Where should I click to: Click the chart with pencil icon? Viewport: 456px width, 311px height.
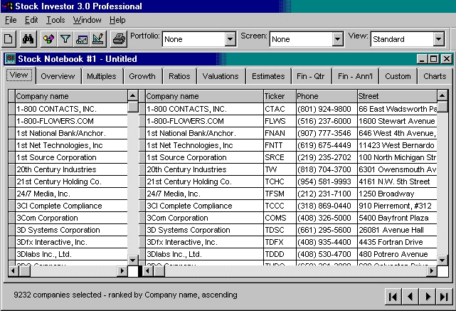click(x=98, y=38)
